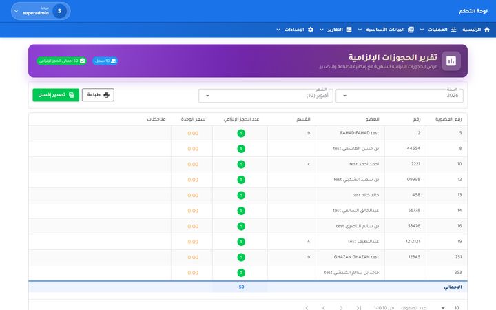Click green 5 badge in عبداللطيف row
This screenshot has width=496, height=310.
pos(241,242)
